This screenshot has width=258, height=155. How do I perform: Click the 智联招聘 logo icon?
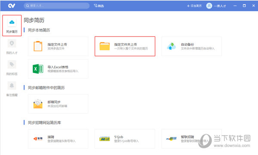tap(171, 139)
